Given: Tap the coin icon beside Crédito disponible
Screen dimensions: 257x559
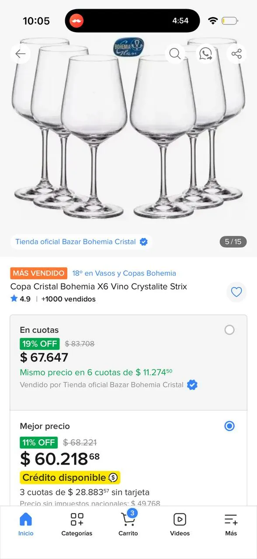Looking at the screenshot, I should [x=113, y=478].
